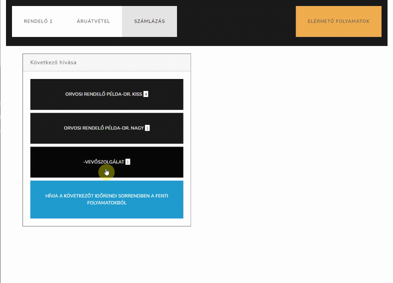
Task: Click the white space below the blue button in panel
Action: click(106, 222)
